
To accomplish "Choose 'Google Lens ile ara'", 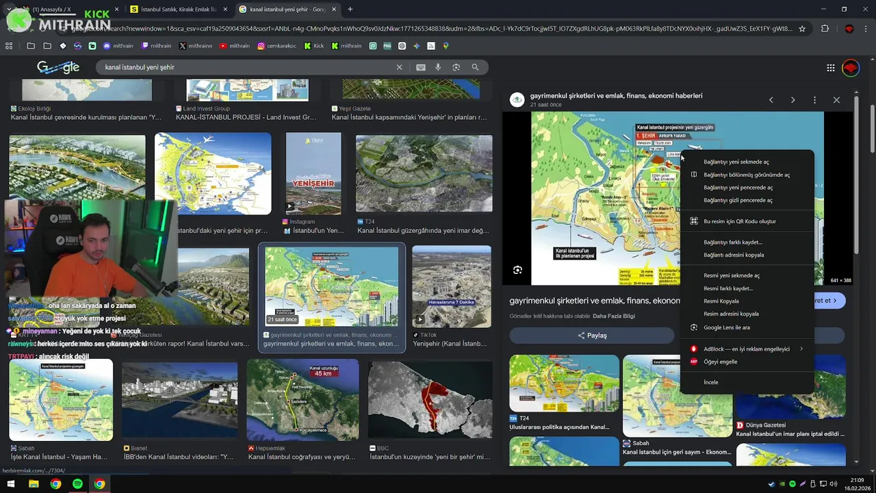I will coord(747,327).
